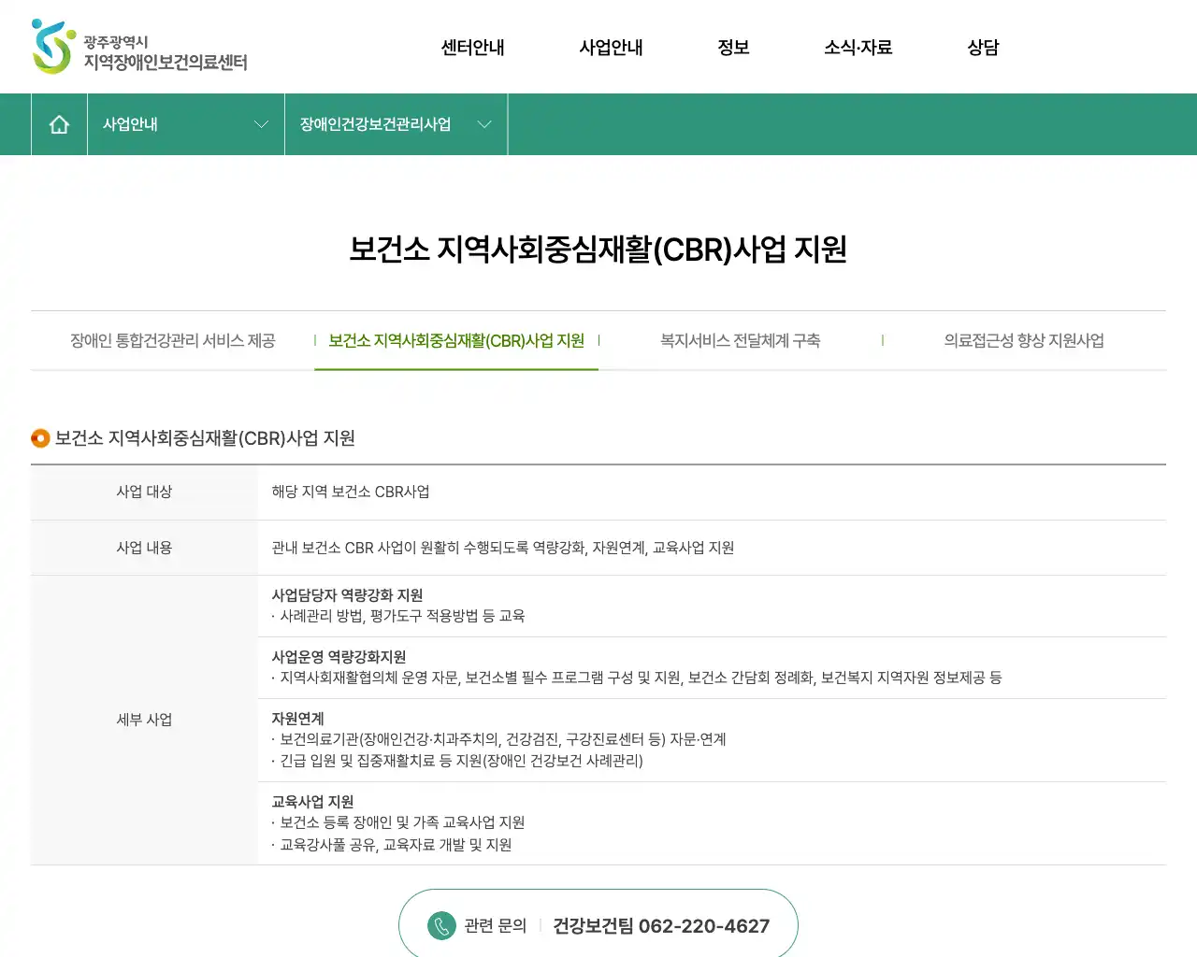Click the green phone icon by 관련 문의
1197x957 pixels.
[x=441, y=926]
